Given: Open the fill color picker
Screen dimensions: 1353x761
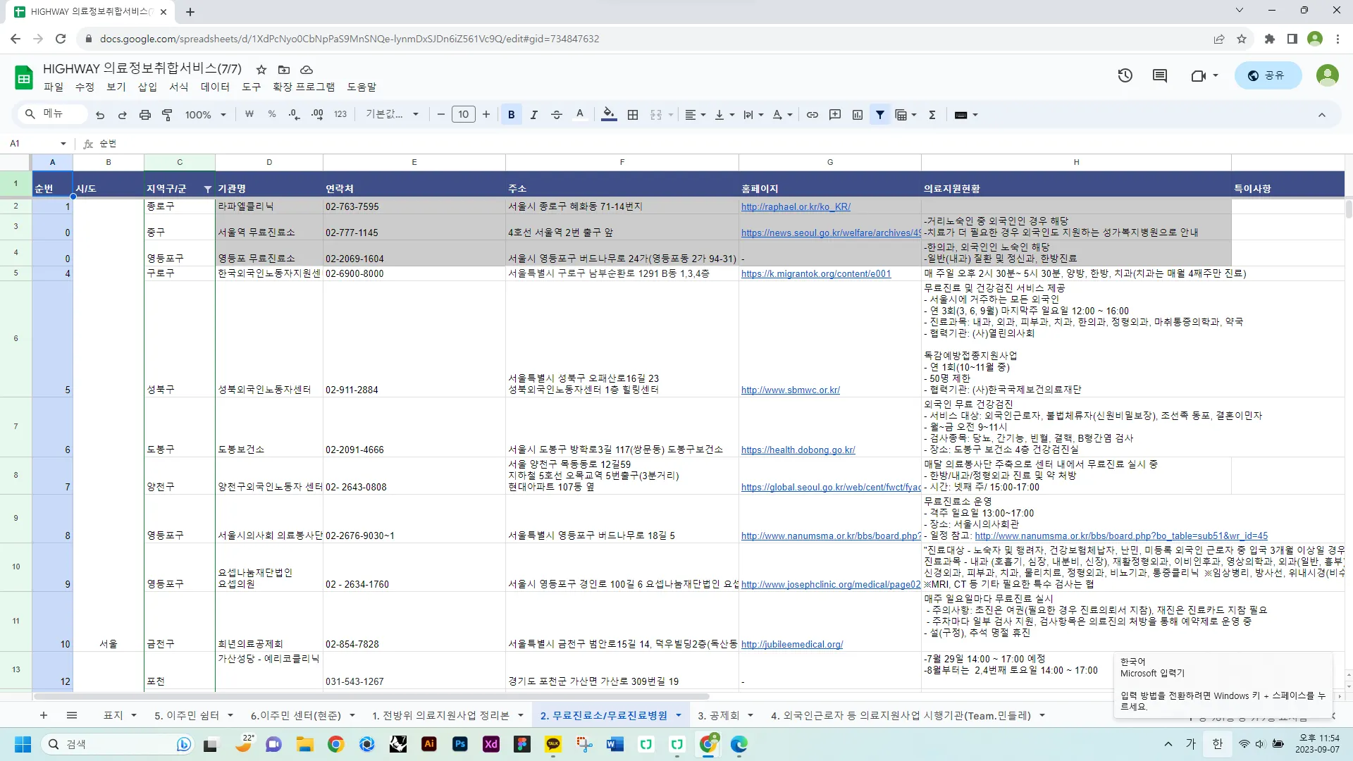Looking at the screenshot, I should [x=609, y=115].
